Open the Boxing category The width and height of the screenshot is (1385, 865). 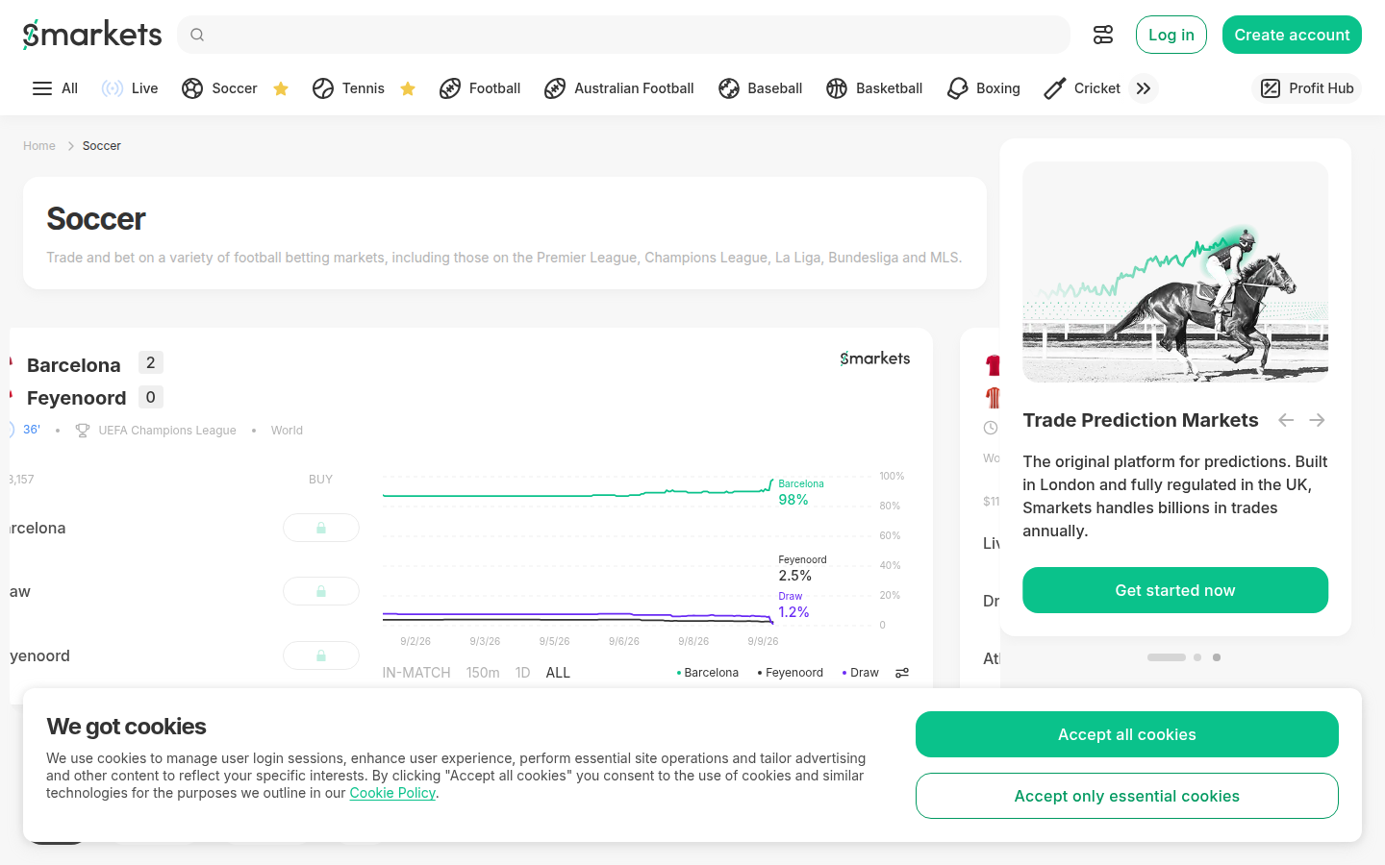click(983, 88)
